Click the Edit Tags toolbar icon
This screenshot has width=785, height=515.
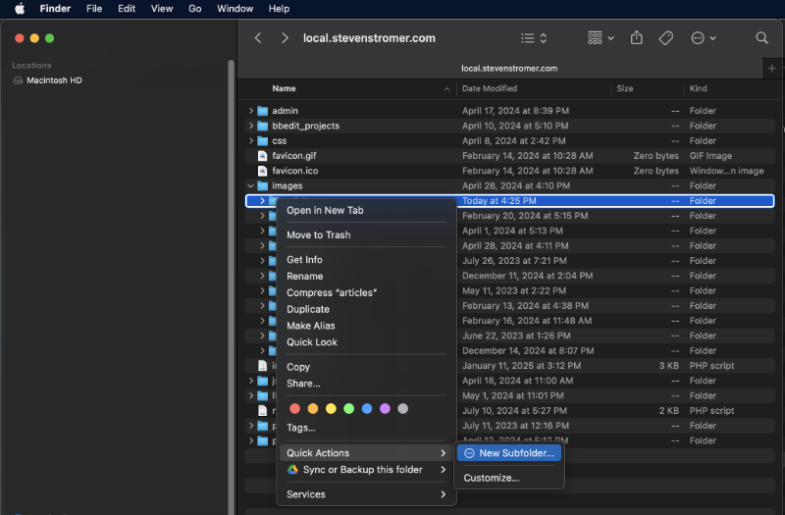click(x=665, y=38)
